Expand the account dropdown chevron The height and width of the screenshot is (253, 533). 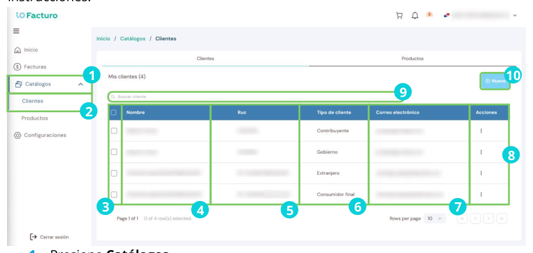(x=515, y=16)
